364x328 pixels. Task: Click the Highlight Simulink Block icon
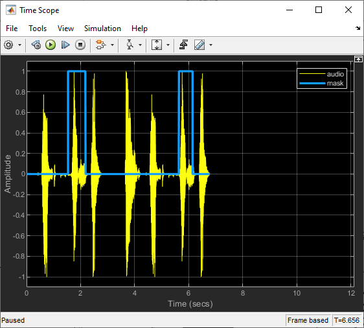point(101,45)
